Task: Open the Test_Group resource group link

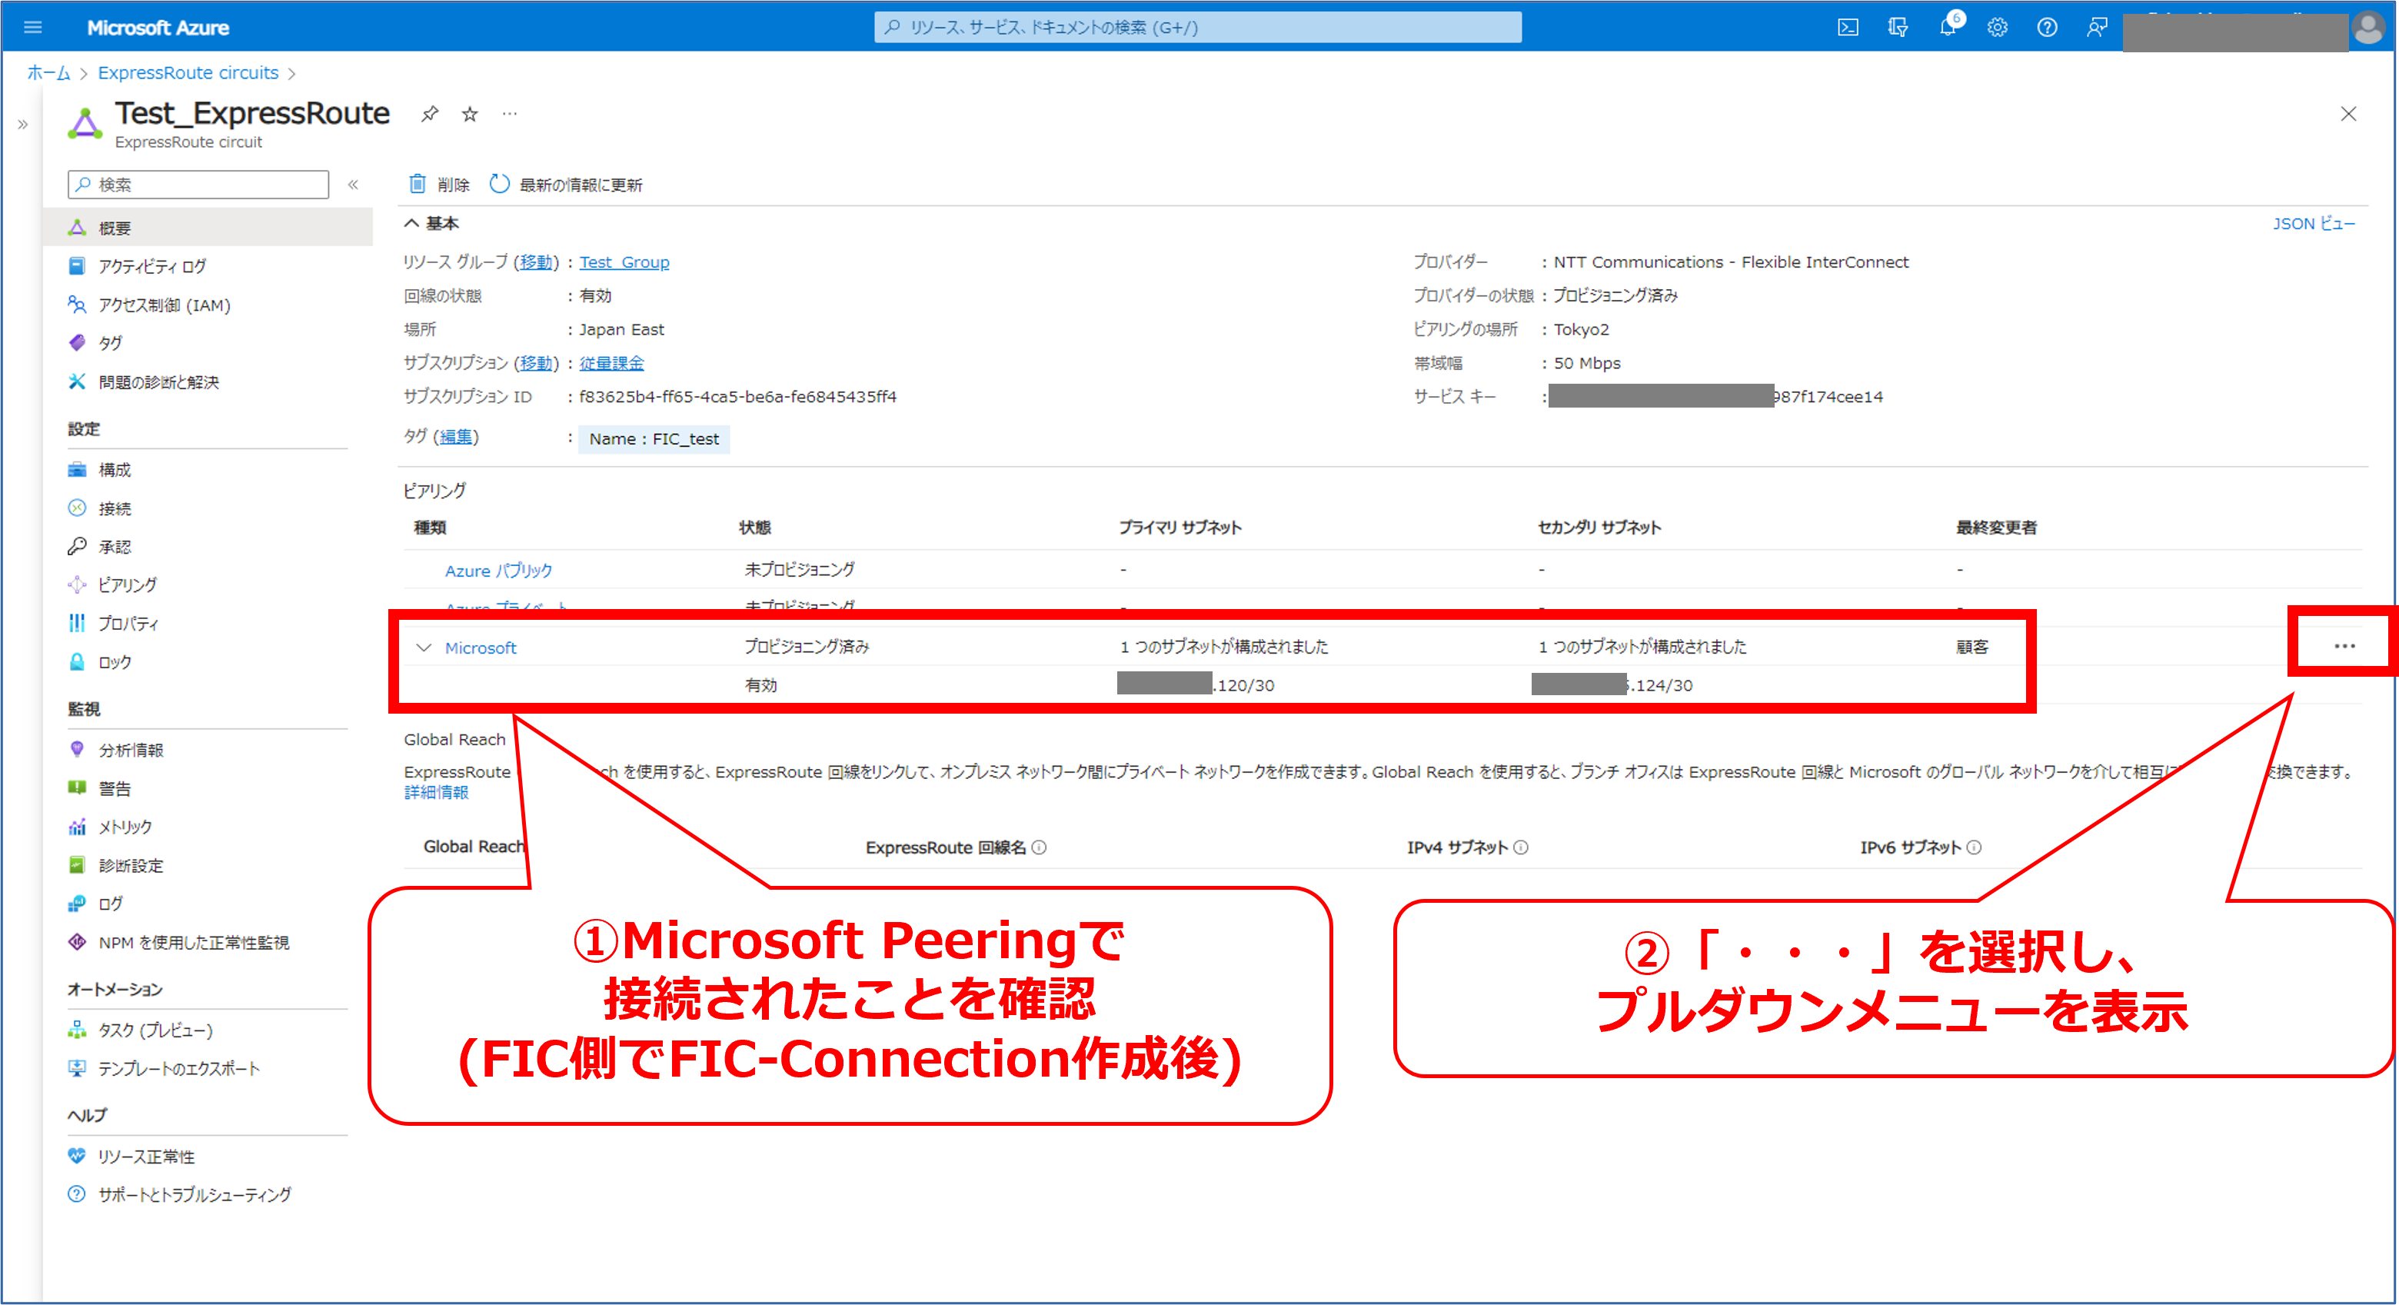Action: [x=624, y=263]
